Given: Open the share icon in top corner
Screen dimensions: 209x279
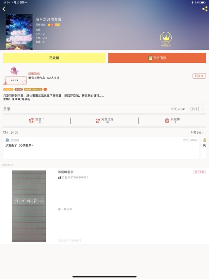Looking at the screenshot, I should pos(205,9).
